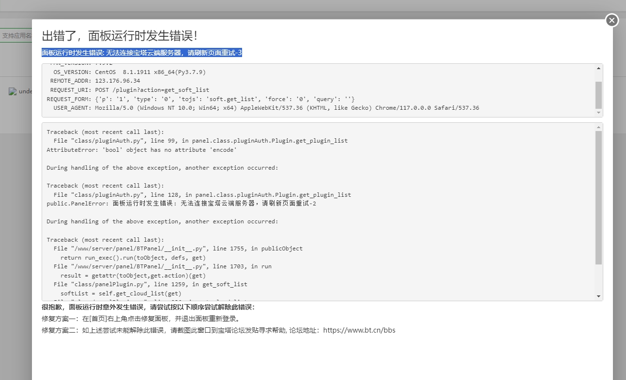Click the bold '很抱歉，面板运行时意外发生错误' line

coord(148,307)
